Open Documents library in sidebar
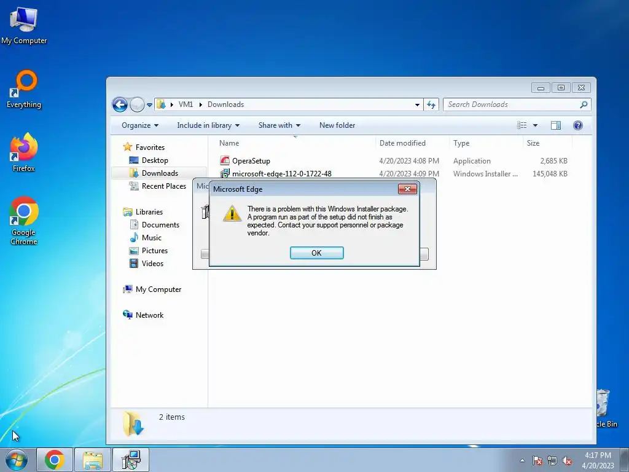 tap(160, 225)
